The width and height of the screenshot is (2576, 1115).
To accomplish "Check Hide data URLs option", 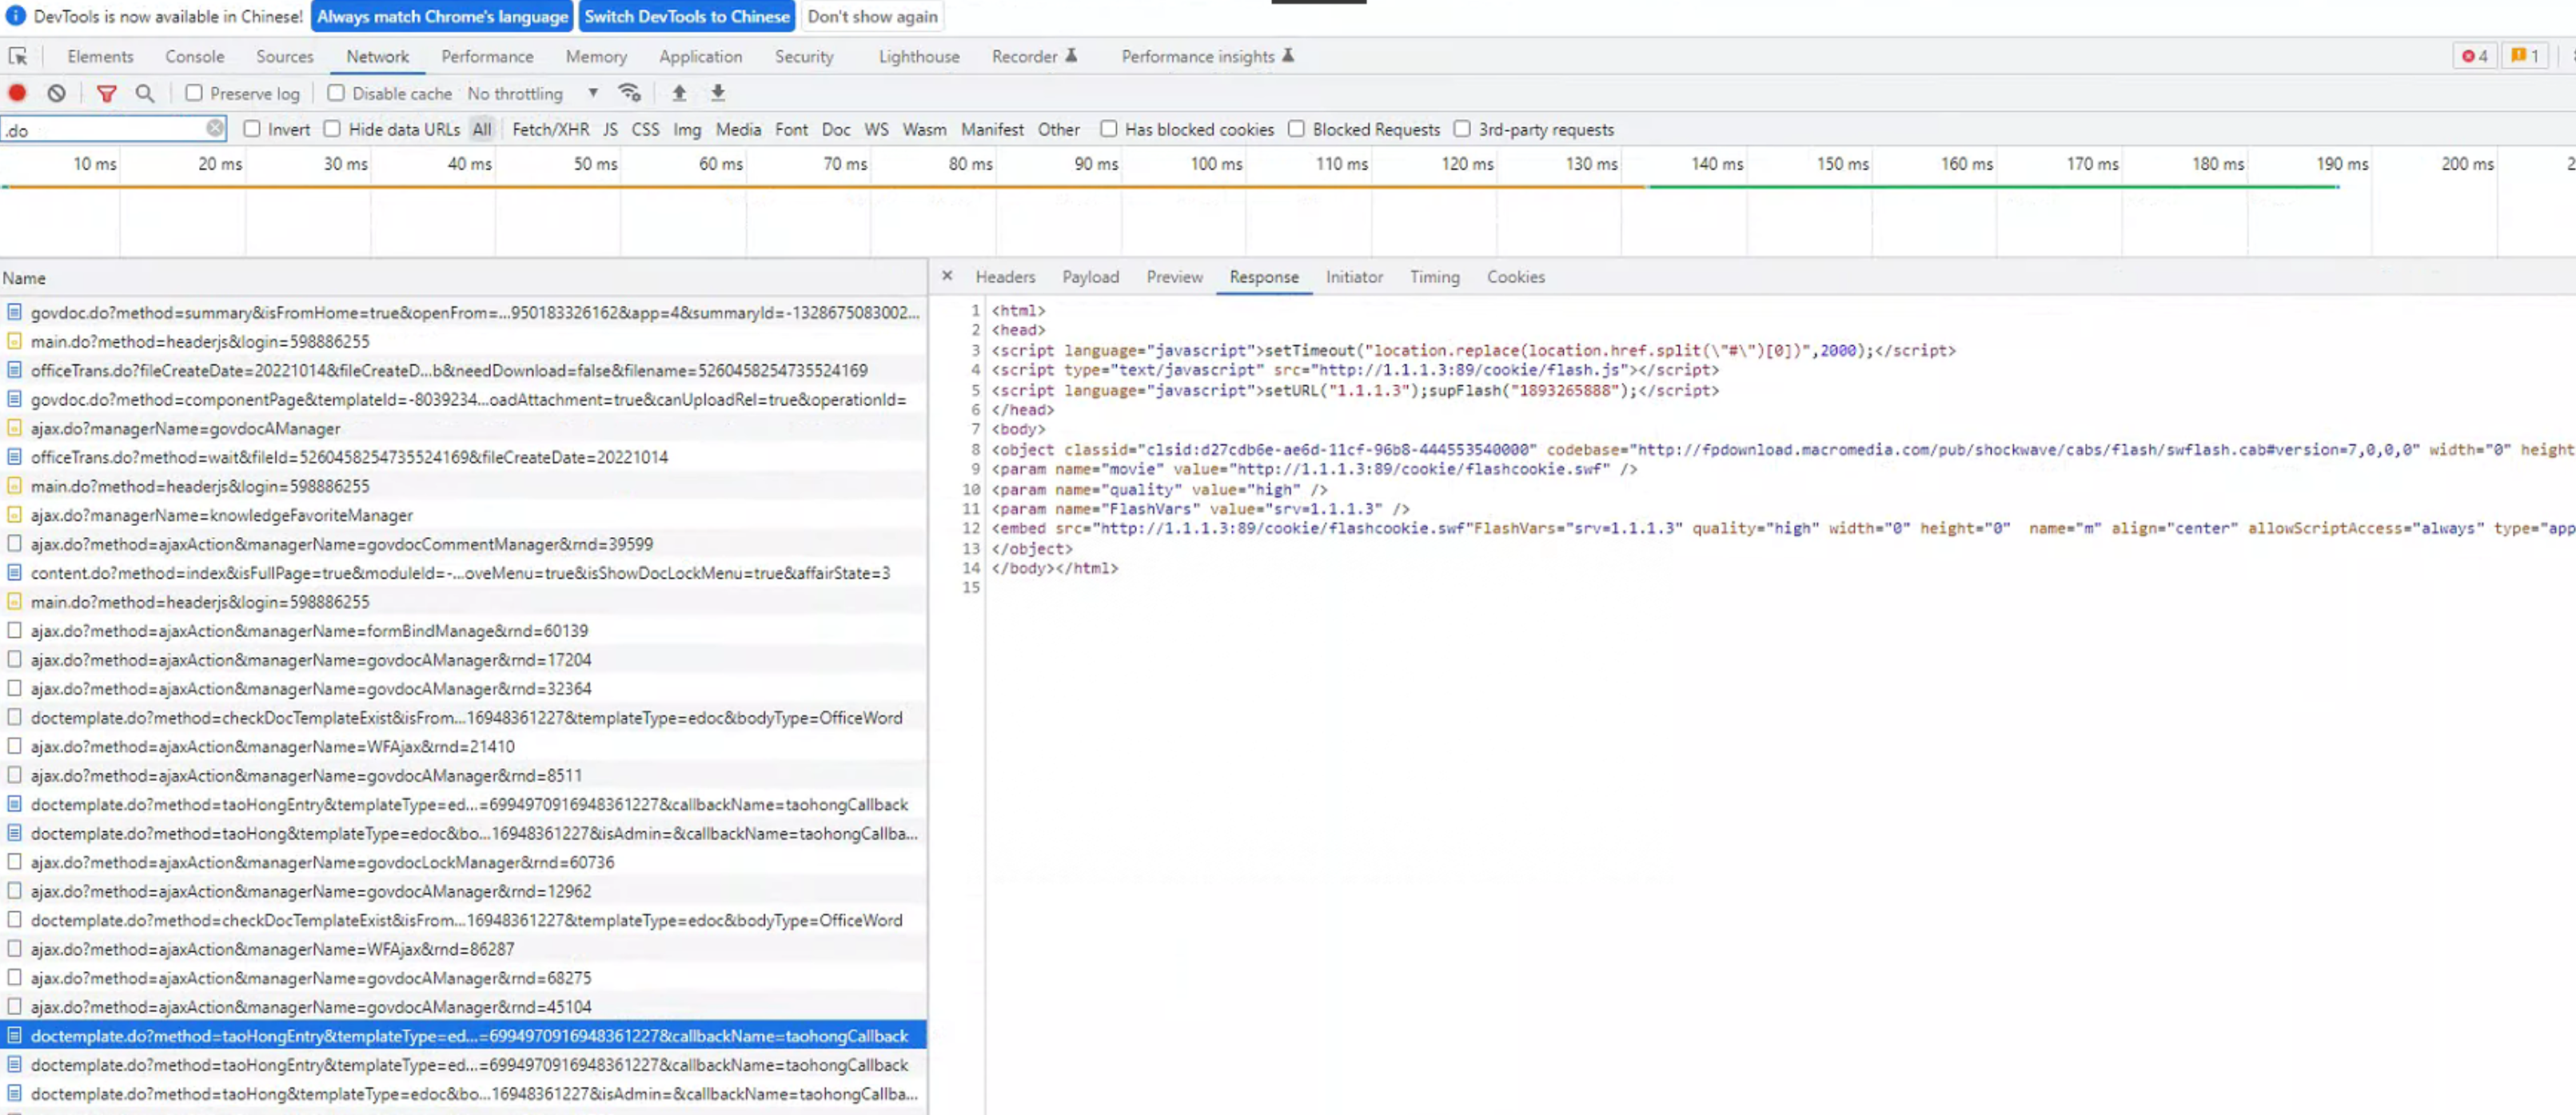I will click(x=333, y=129).
